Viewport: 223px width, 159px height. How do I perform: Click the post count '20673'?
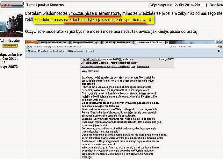[x=13, y=67]
